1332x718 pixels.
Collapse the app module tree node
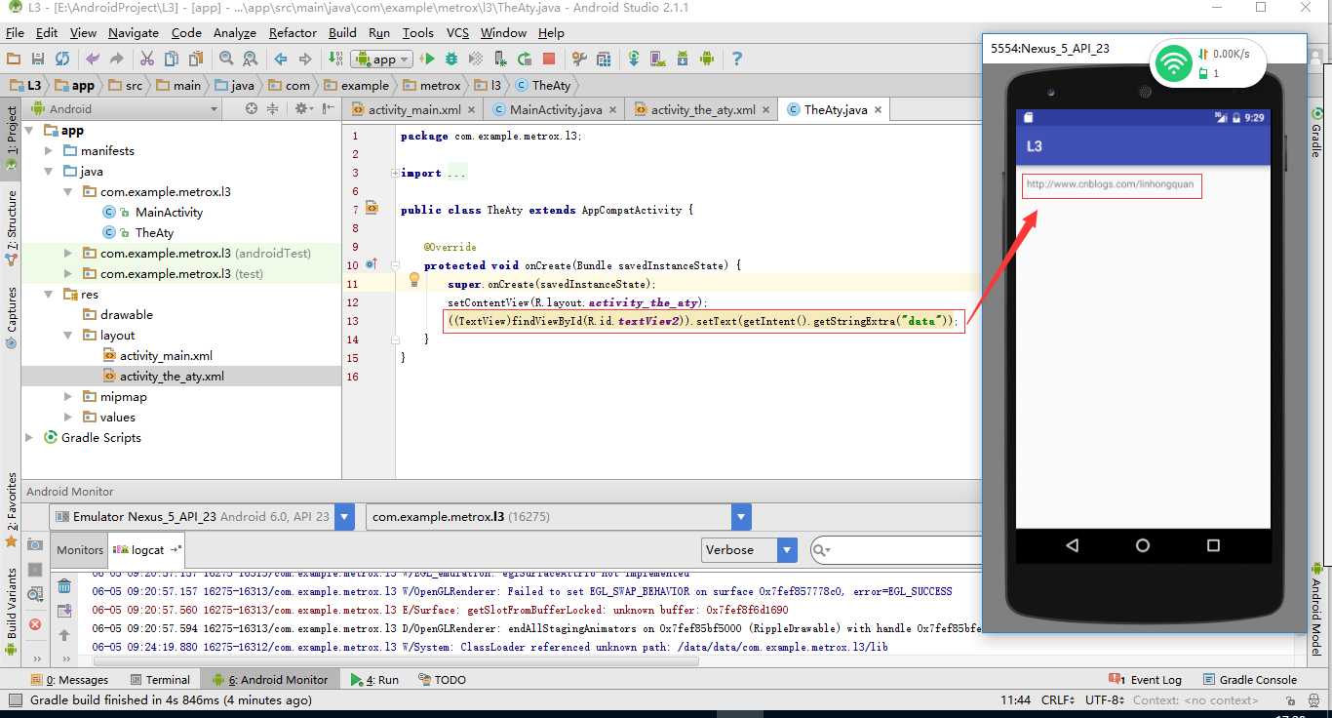30,131
